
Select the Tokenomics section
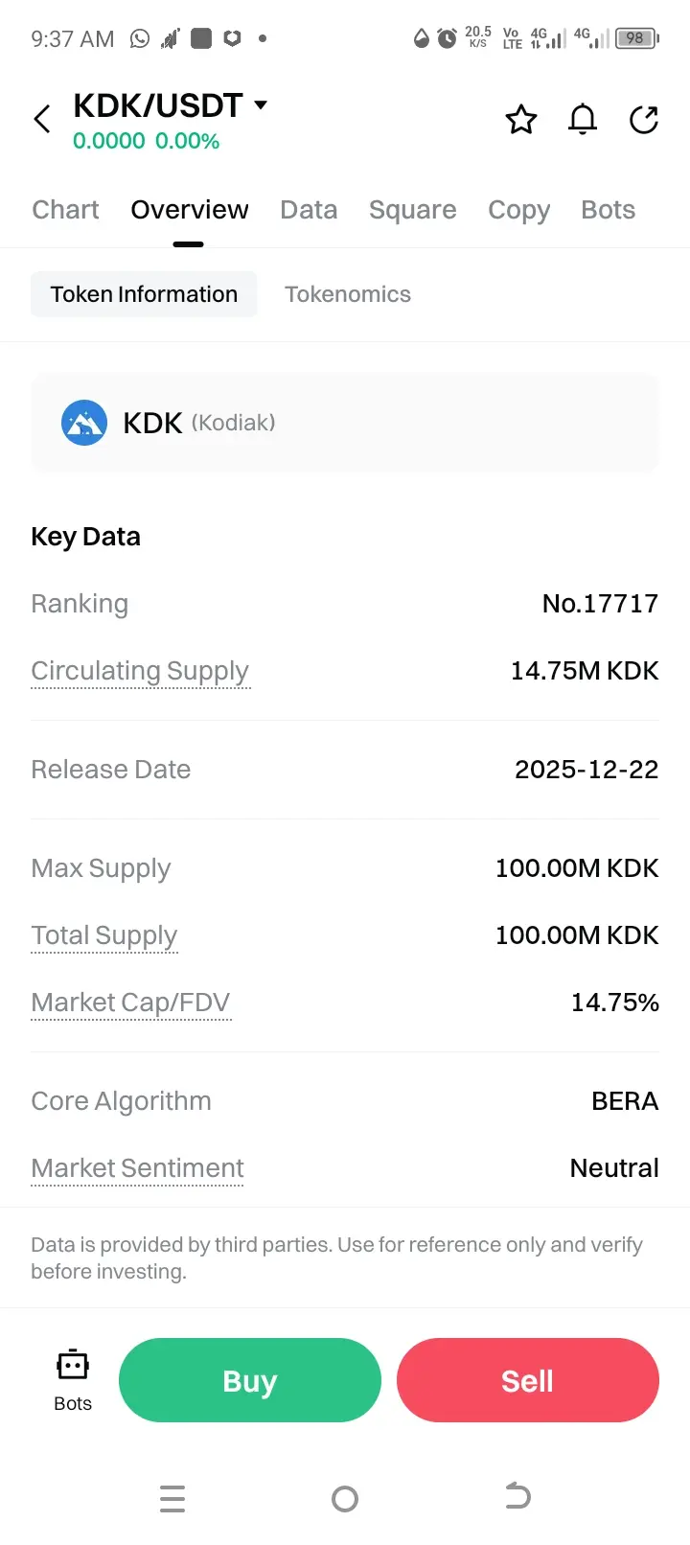pyautogui.click(x=348, y=294)
